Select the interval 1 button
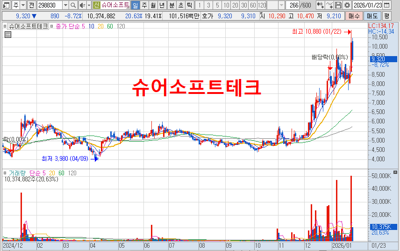400x251 pixels. coord(200,5)
